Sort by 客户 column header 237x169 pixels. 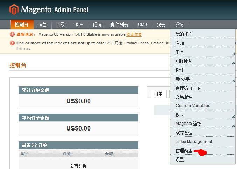(x=40, y=154)
